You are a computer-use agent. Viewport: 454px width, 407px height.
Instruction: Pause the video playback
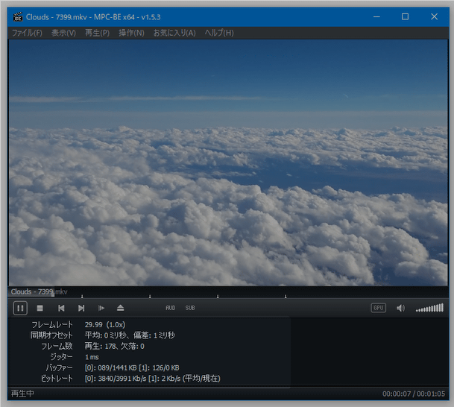[20, 308]
